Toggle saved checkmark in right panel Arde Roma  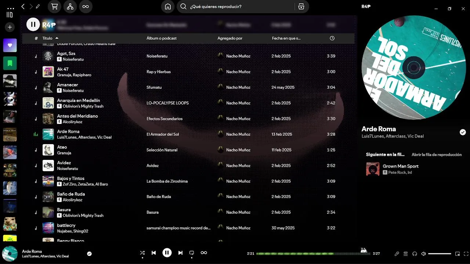click(x=463, y=132)
